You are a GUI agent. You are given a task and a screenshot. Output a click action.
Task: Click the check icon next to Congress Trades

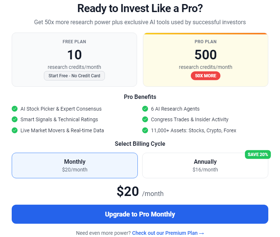145,119
